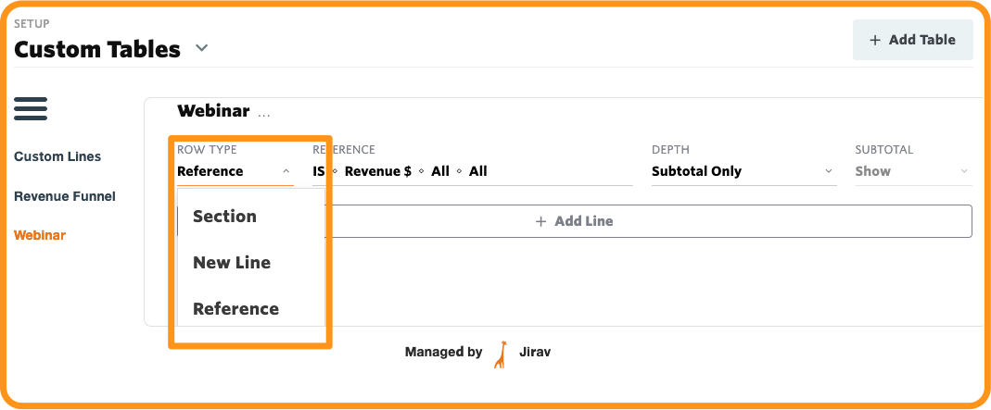Viewport: 991px width, 410px height.
Task: Click the plus icon beside Add Line
Action: coord(540,221)
